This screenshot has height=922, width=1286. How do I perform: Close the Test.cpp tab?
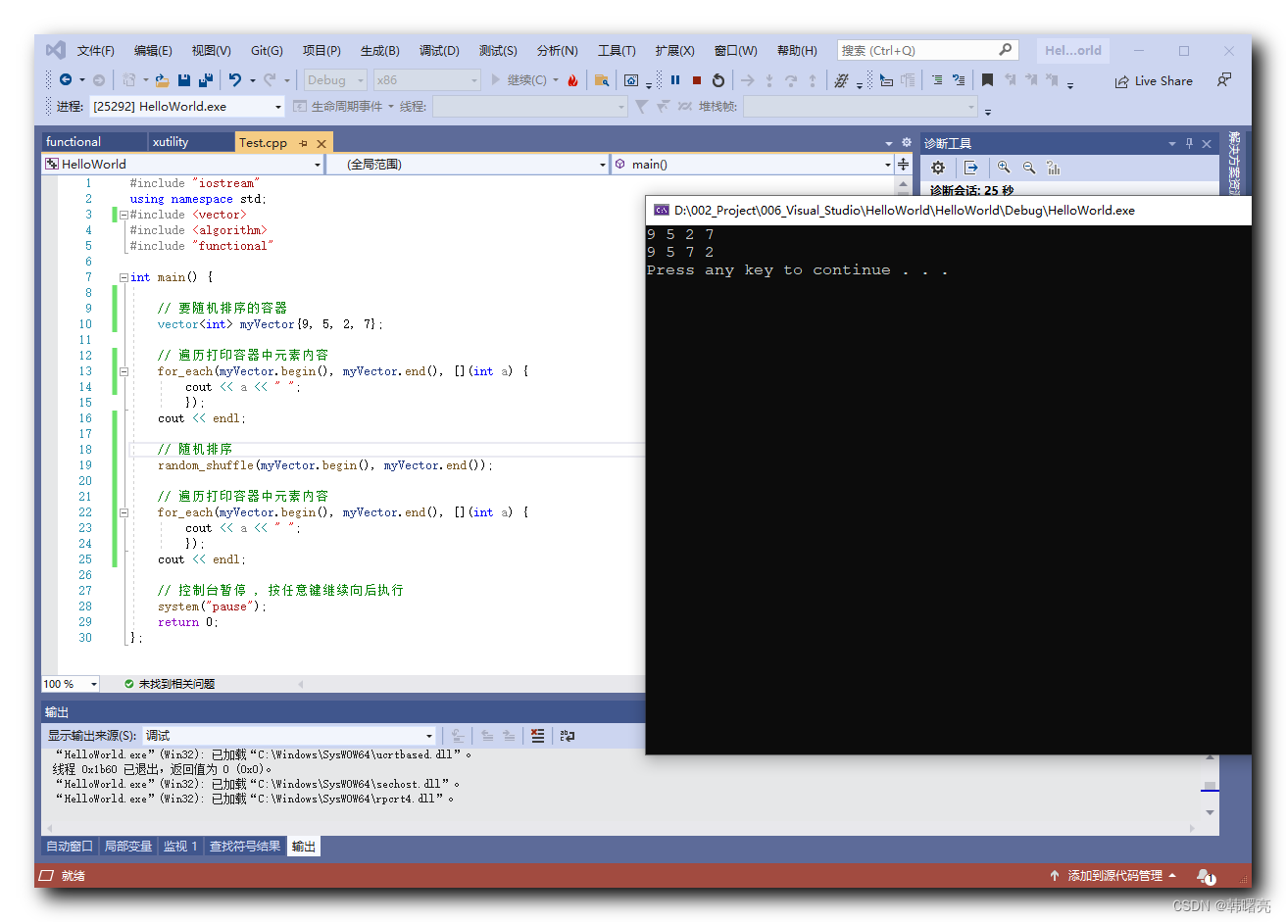(x=321, y=143)
